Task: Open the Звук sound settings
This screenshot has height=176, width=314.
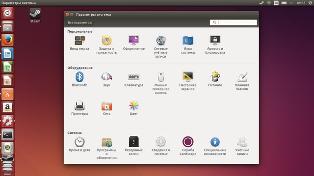Action: coord(106,79)
